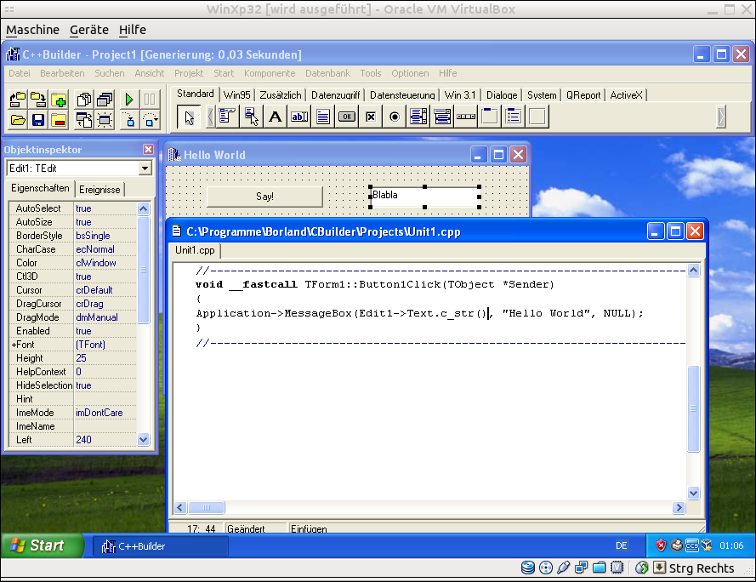Screen dimensions: 756x582
Task: Open the VirtualBox Geräte menu
Action: (89, 30)
